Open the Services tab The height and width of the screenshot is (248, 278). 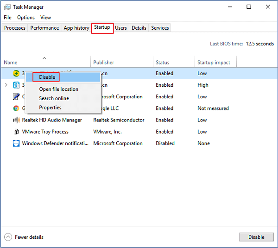click(x=160, y=28)
